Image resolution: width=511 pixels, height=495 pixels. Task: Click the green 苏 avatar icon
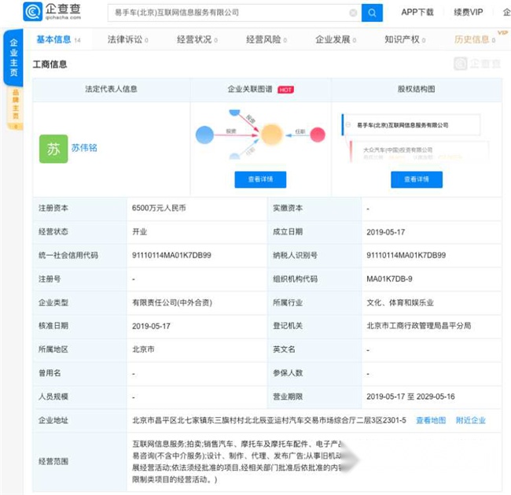(53, 149)
